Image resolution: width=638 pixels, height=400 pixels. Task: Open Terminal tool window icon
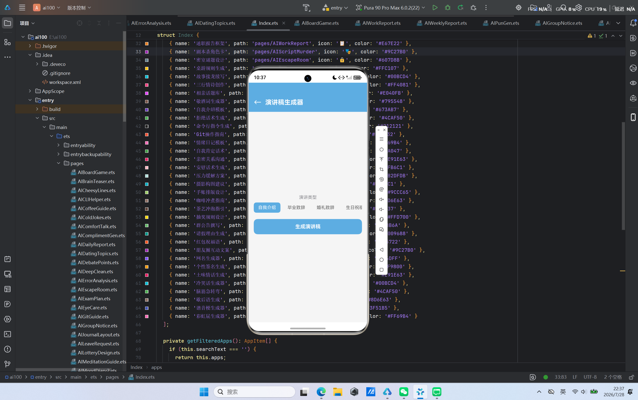[8, 334]
